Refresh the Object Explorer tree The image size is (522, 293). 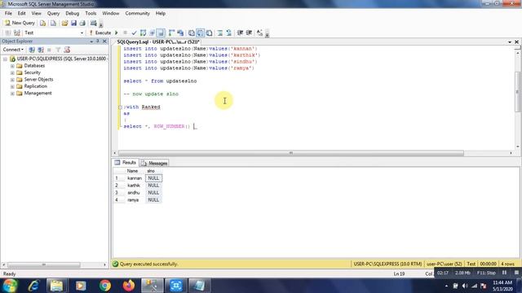click(67, 50)
